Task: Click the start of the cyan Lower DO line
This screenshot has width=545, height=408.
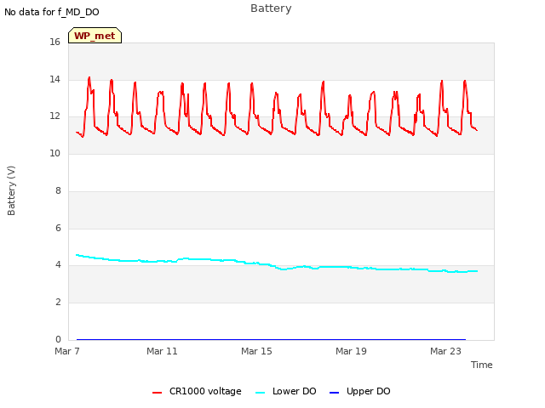Action: (77, 255)
